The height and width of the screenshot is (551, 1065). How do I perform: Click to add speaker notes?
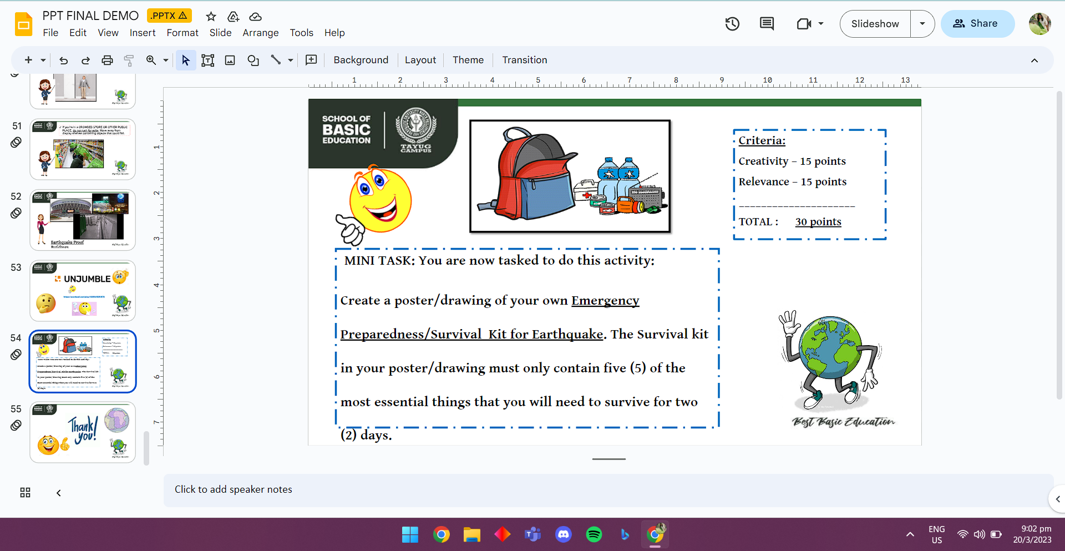608,490
